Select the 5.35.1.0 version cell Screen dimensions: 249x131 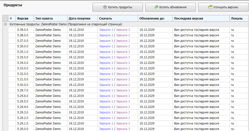(25, 52)
